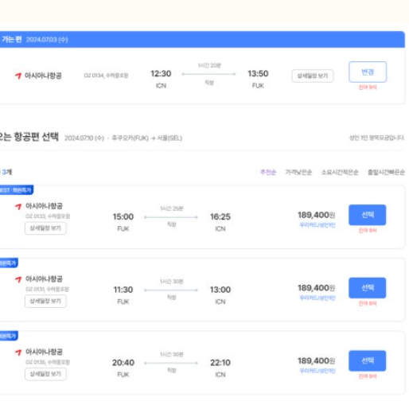The height and width of the screenshot is (401, 409).
Task: Sort by 가격낮은순
Action: click(x=298, y=172)
